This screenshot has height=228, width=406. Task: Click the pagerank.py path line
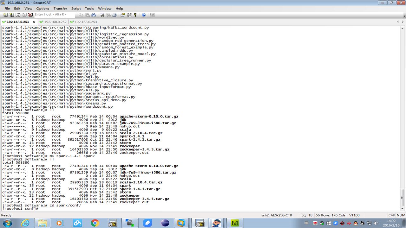(x=56, y=93)
